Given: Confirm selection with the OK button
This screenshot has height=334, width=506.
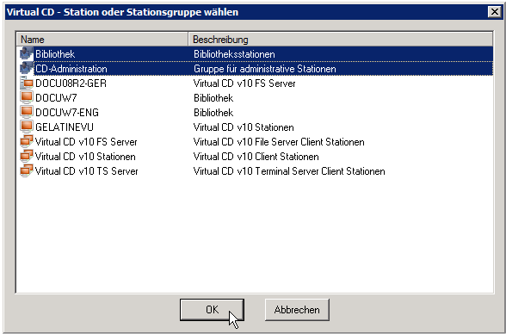Looking at the screenshot, I should pos(212,310).
